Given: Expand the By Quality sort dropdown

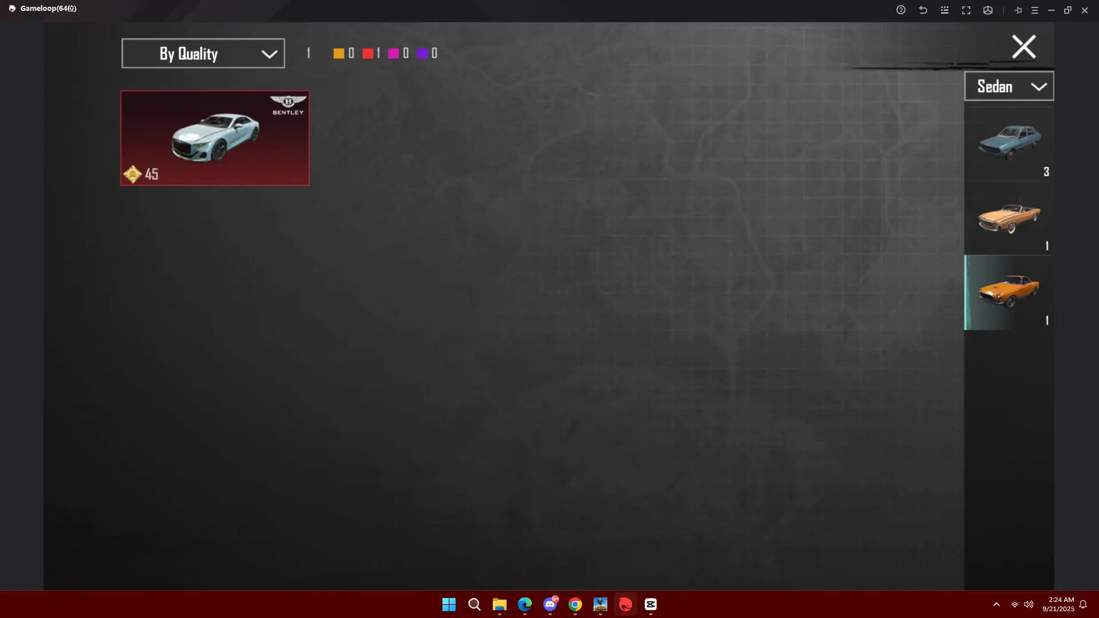Looking at the screenshot, I should (x=203, y=53).
